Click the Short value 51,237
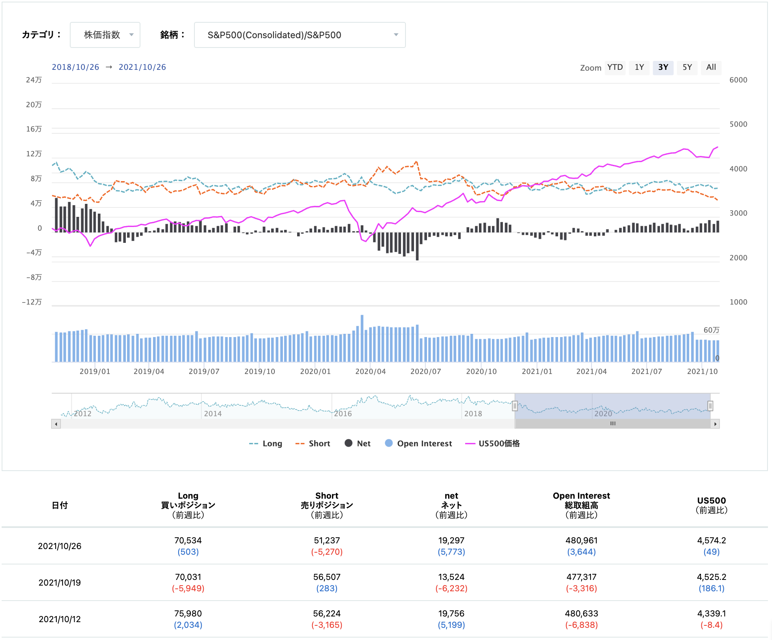Viewport: 772px width, 640px height. tap(327, 541)
